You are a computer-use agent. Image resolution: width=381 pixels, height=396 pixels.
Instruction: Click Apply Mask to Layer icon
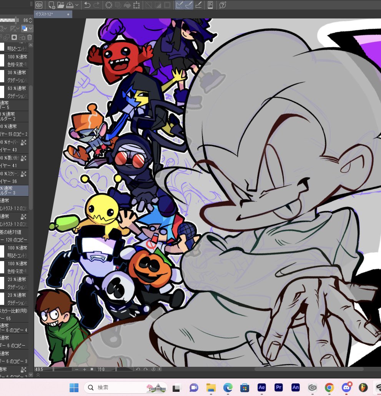click(22, 37)
